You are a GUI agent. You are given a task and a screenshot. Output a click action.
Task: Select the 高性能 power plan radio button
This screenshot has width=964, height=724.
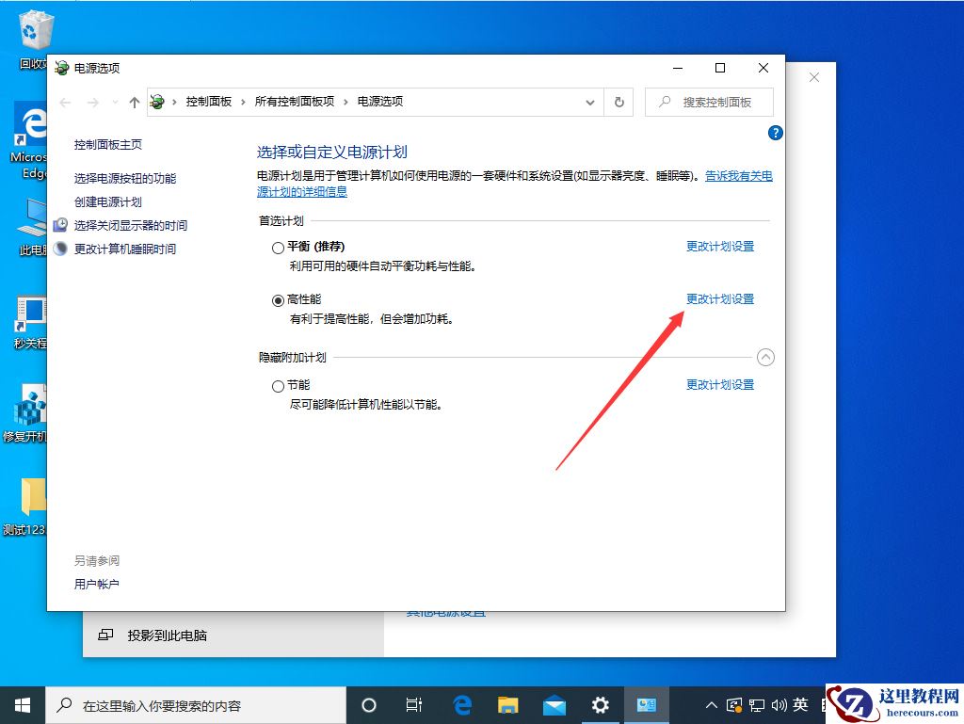pyautogui.click(x=278, y=298)
